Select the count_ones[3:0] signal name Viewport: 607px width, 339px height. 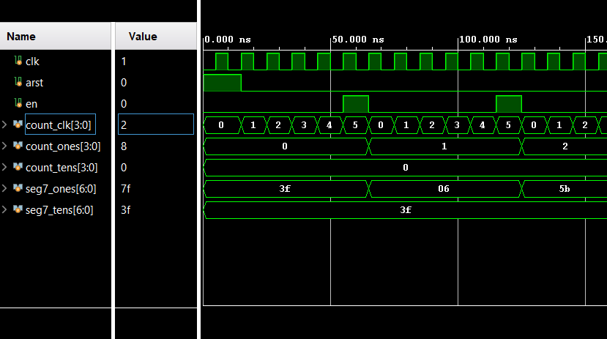[x=63, y=146]
